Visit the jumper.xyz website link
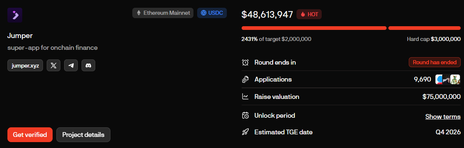Viewport: 464px width, 148px height. click(x=25, y=66)
